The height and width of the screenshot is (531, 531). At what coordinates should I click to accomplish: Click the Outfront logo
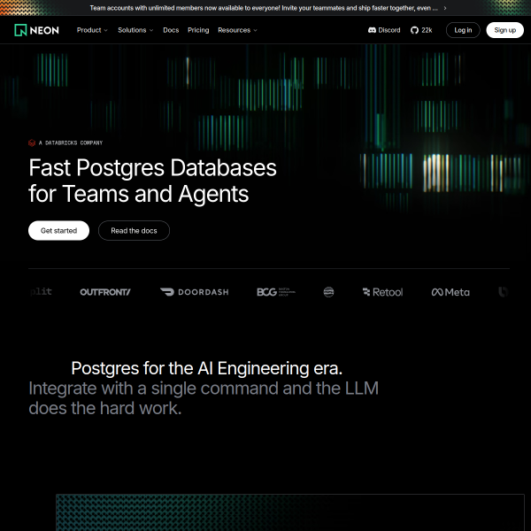(105, 292)
